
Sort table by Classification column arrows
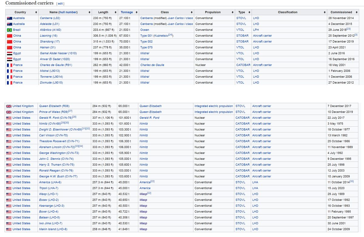point(325,12)
